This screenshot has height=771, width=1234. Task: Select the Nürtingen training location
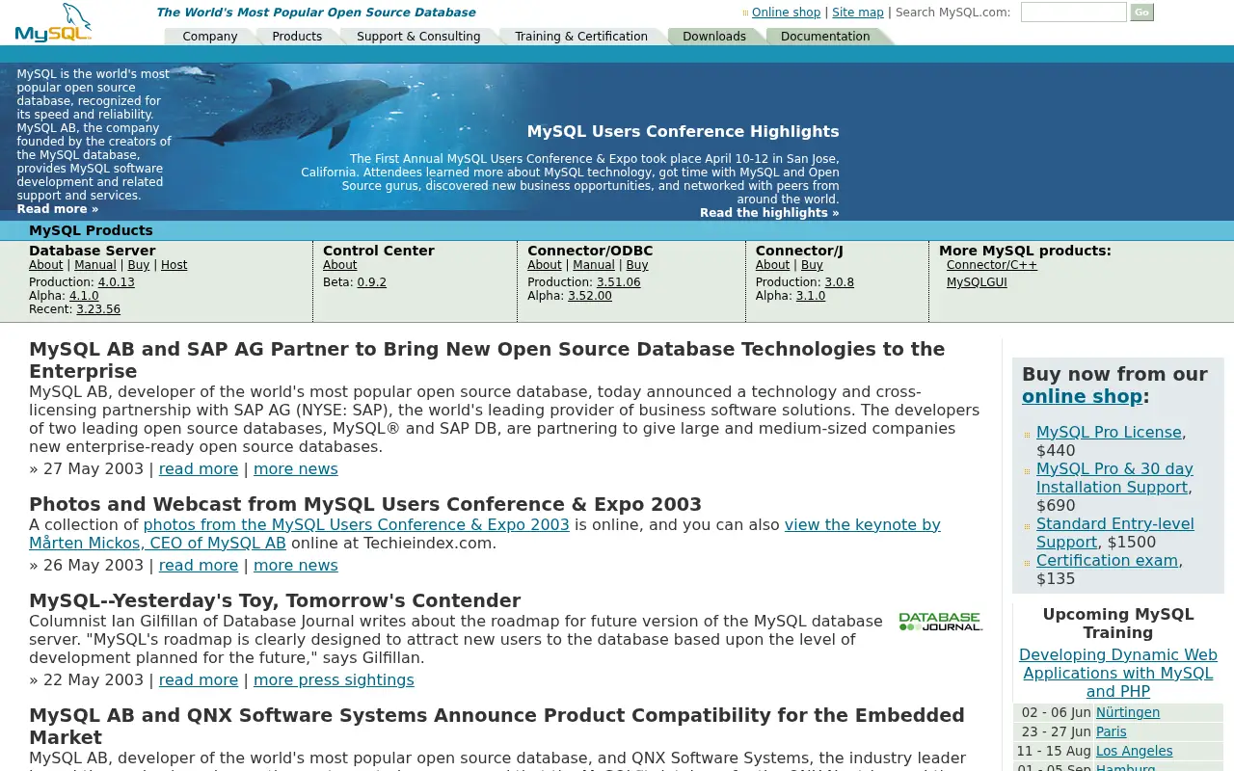1128,713
